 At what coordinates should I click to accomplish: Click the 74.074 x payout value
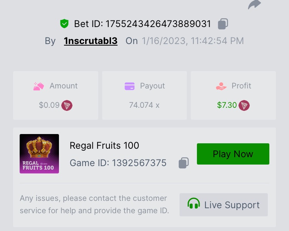coord(144,105)
